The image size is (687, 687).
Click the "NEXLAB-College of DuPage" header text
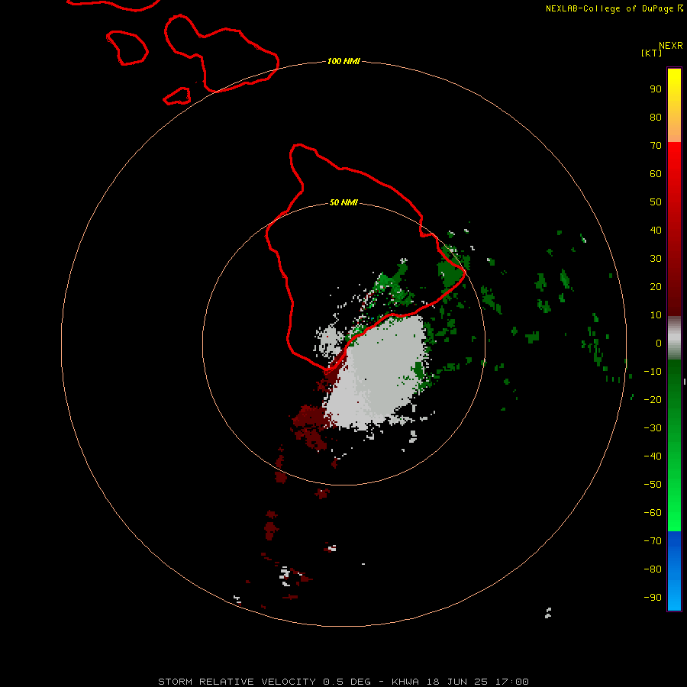(x=610, y=8)
